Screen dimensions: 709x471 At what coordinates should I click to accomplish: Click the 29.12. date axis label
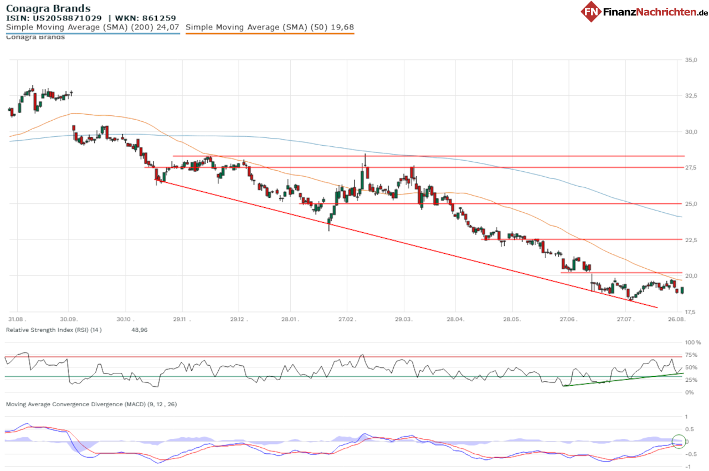(238, 320)
